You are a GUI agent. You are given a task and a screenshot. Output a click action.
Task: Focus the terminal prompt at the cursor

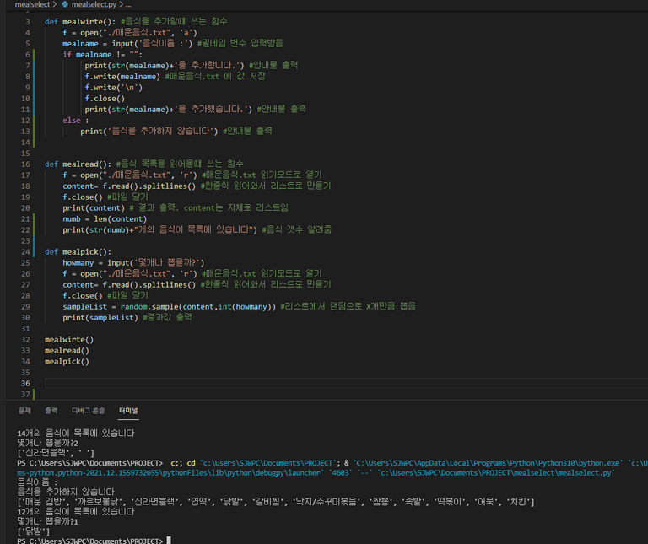[169, 541]
